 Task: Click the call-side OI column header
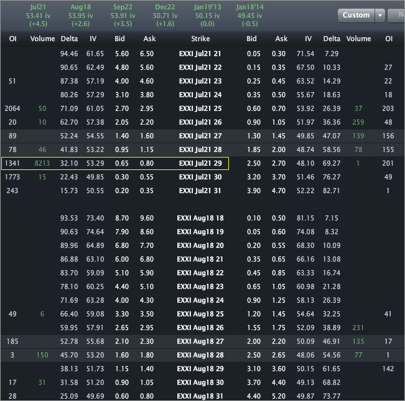12,39
